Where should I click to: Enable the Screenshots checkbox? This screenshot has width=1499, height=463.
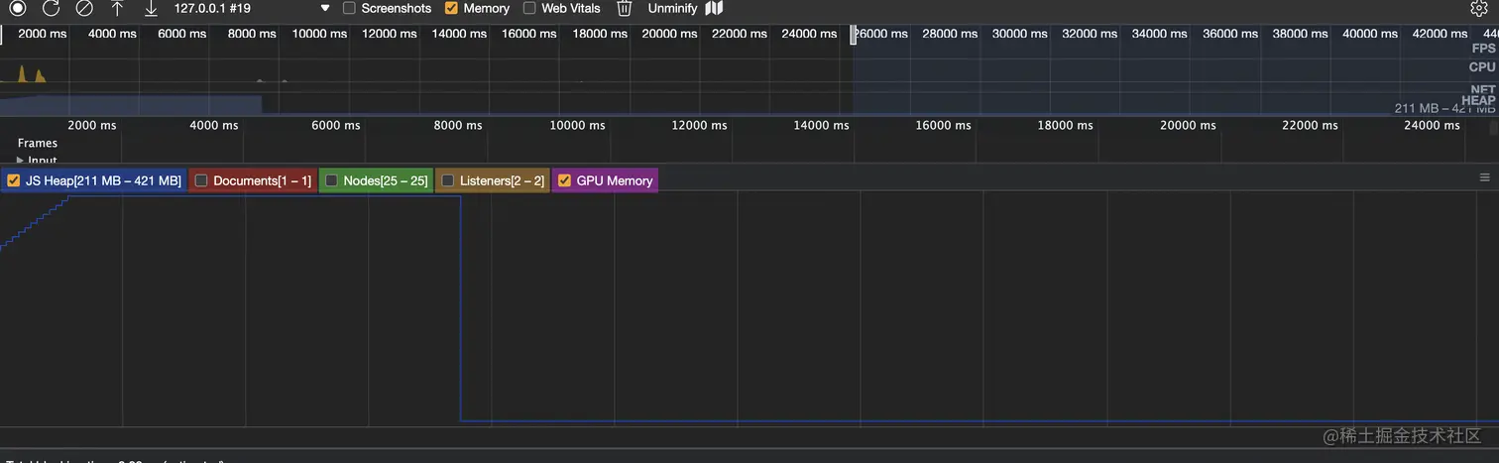pyautogui.click(x=349, y=8)
